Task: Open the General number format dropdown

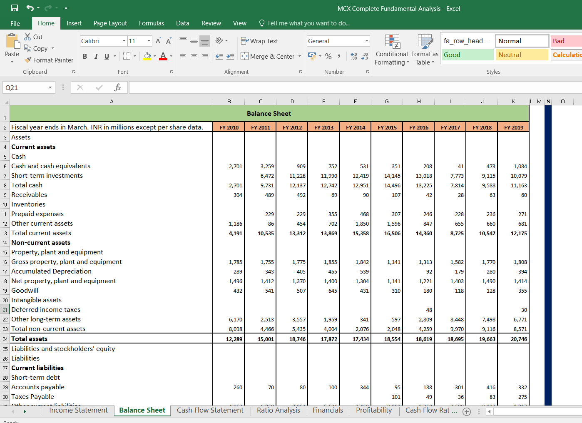Action: point(367,41)
